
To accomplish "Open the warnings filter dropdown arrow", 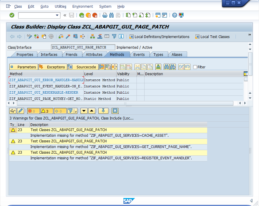I will click(76, 111).
